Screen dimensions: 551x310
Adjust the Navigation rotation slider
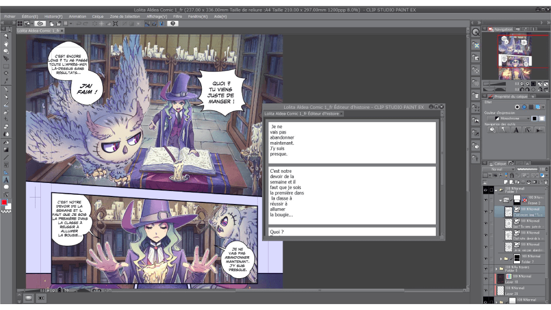495,89
